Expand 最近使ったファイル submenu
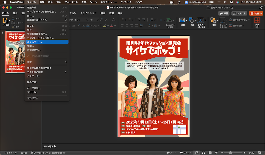Image resolution: width=265 pixels, height=155 pixels. click(47, 20)
